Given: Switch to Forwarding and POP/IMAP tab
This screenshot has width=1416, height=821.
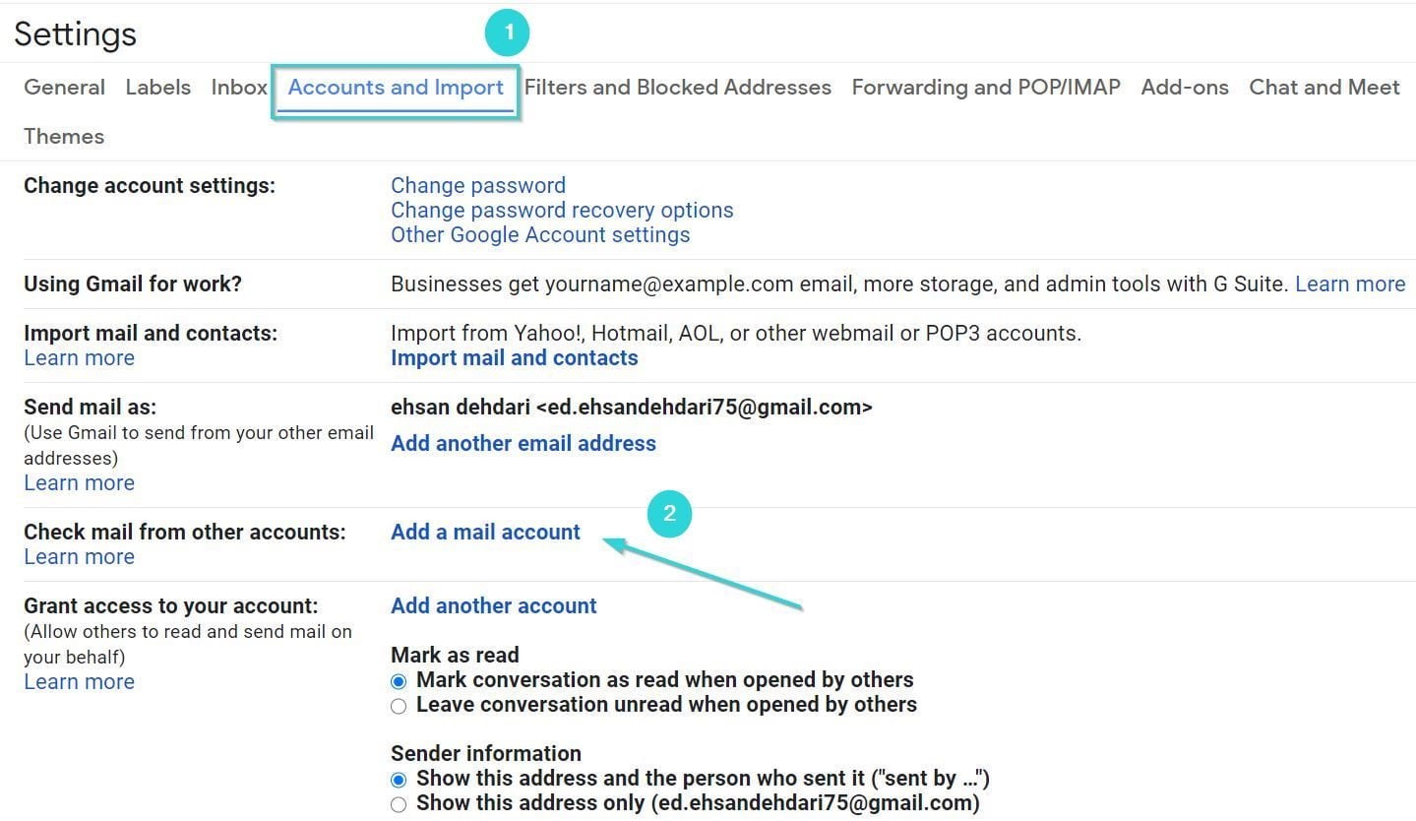Looking at the screenshot, I should point(985,88).
